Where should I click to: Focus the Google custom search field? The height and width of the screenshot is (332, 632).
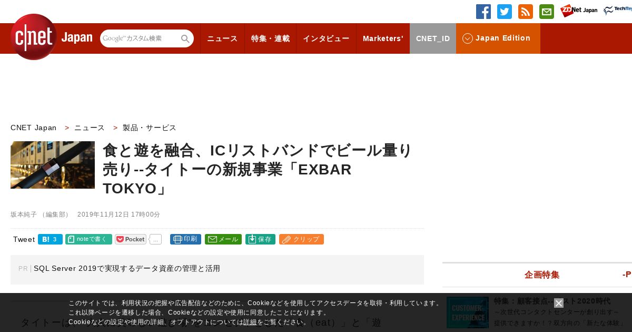click(x=140, y=38)
